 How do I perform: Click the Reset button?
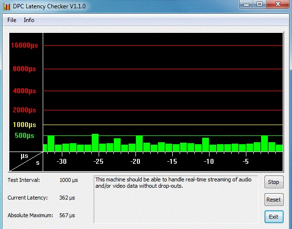click(274, 200)
